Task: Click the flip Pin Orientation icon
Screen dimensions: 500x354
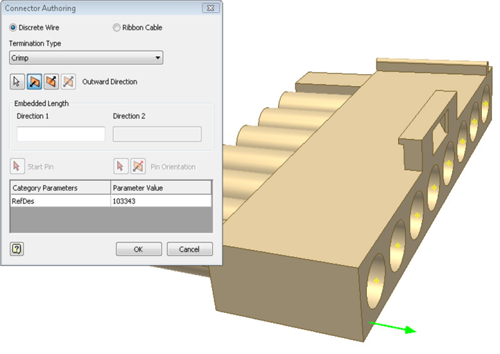Action: click(x=138, y=167)
